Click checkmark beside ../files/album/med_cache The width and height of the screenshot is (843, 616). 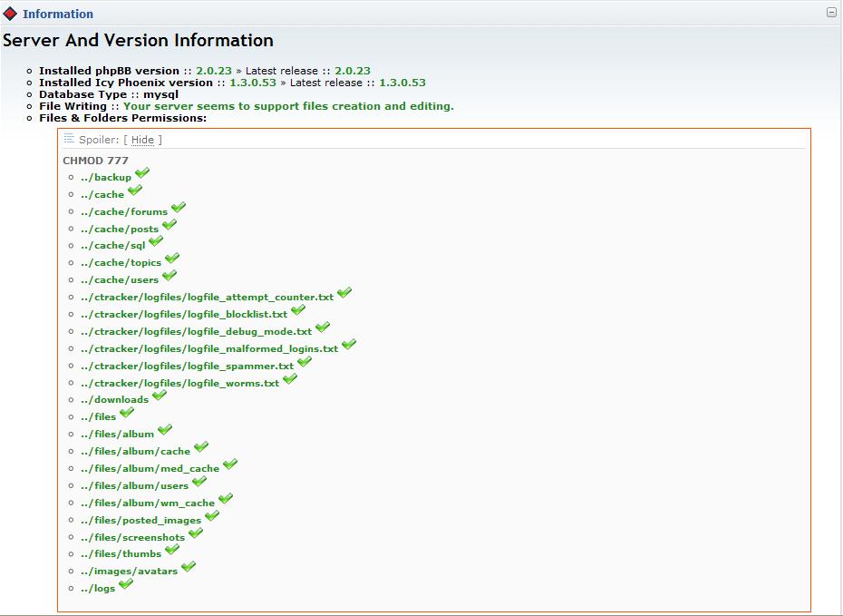pyautogui.click(x=230, y=464)
